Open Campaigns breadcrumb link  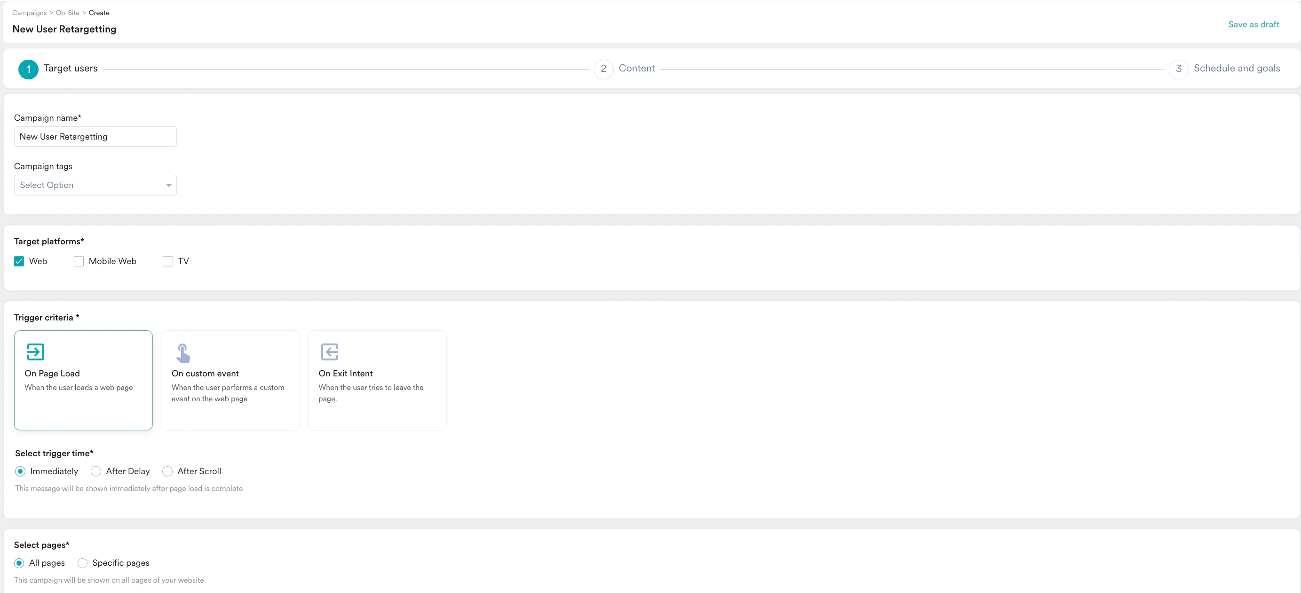click(x=29, y=13)
